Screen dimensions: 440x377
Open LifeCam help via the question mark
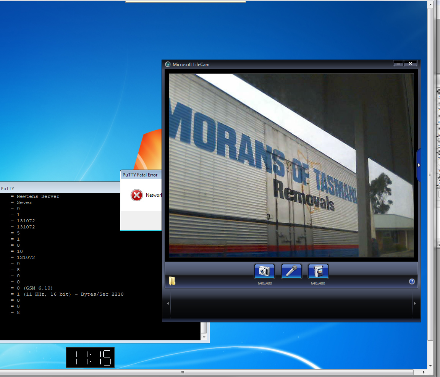pos(412,282)
